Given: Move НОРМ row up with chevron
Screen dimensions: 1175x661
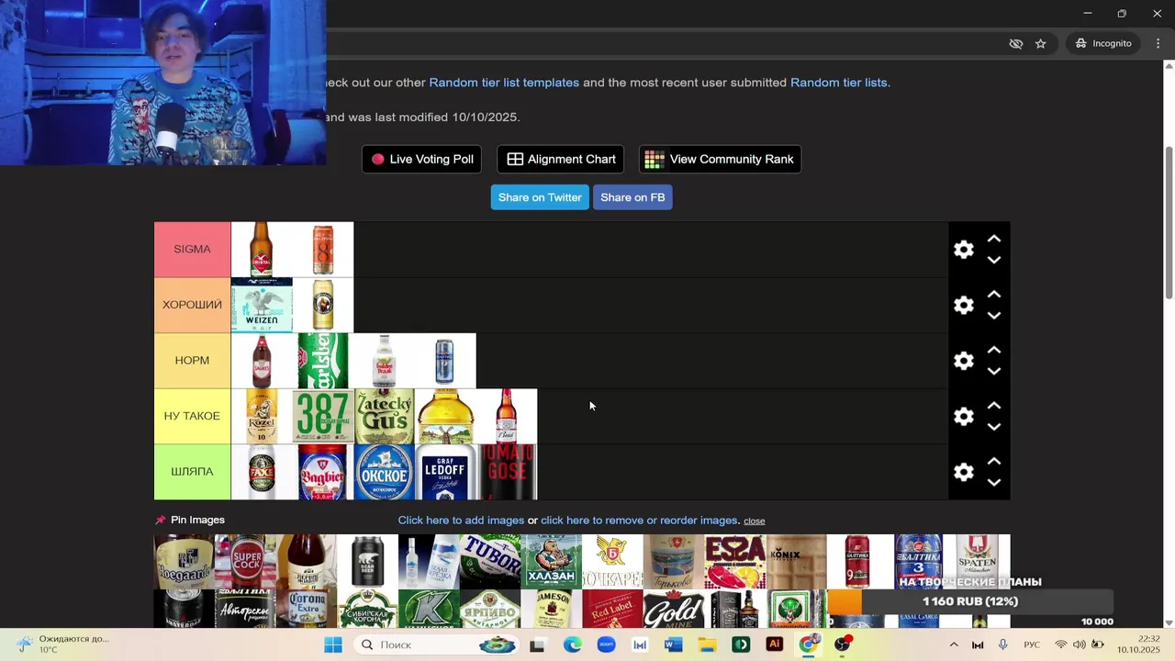Looking at the screenshot, I should (993, 351).
